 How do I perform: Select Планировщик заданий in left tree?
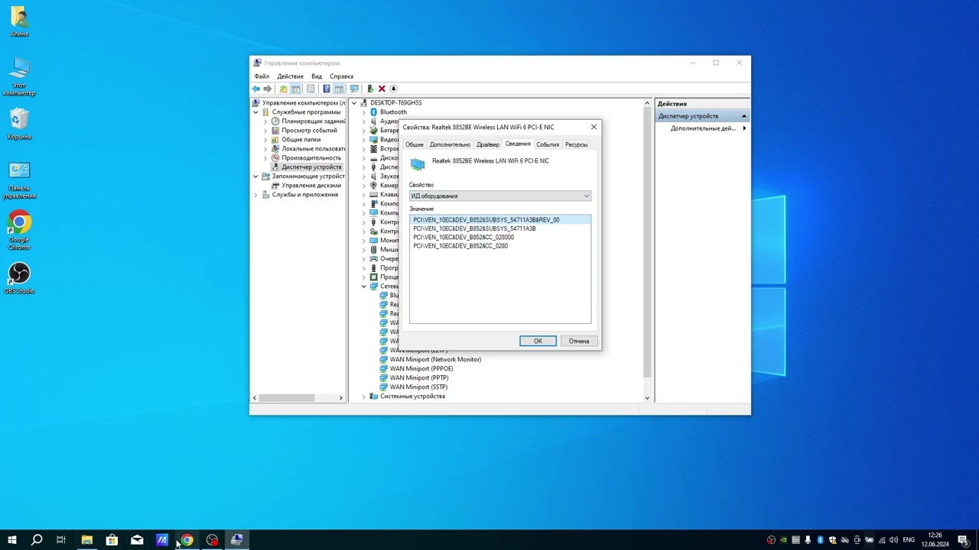(313, 121)
